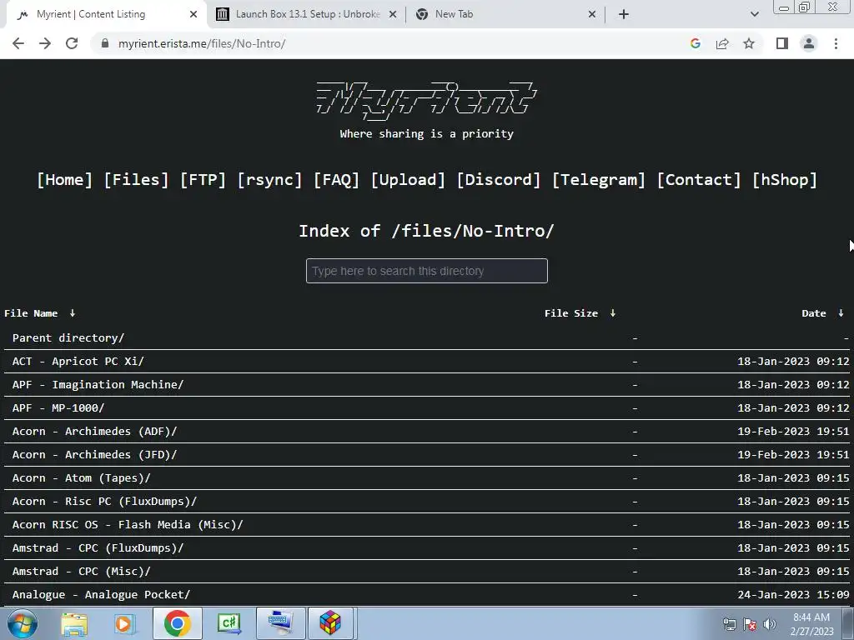Close the New Tab tab
Screen dimensions: 854x640
click(x=592, y=14)
